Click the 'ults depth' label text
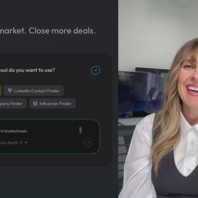Screen dimensions: 198x198 [9, 143]
